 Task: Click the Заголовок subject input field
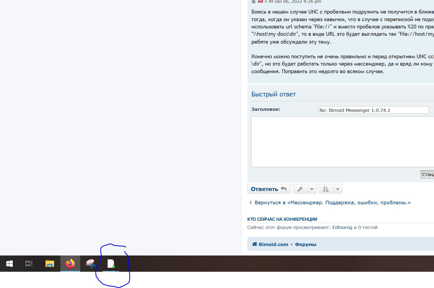pos(373,110)
